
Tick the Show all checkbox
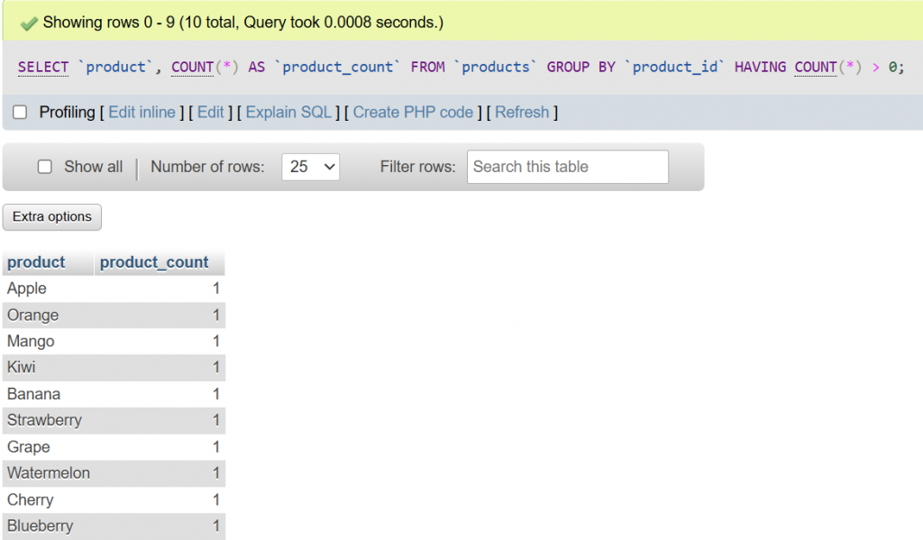coord(44,167)
